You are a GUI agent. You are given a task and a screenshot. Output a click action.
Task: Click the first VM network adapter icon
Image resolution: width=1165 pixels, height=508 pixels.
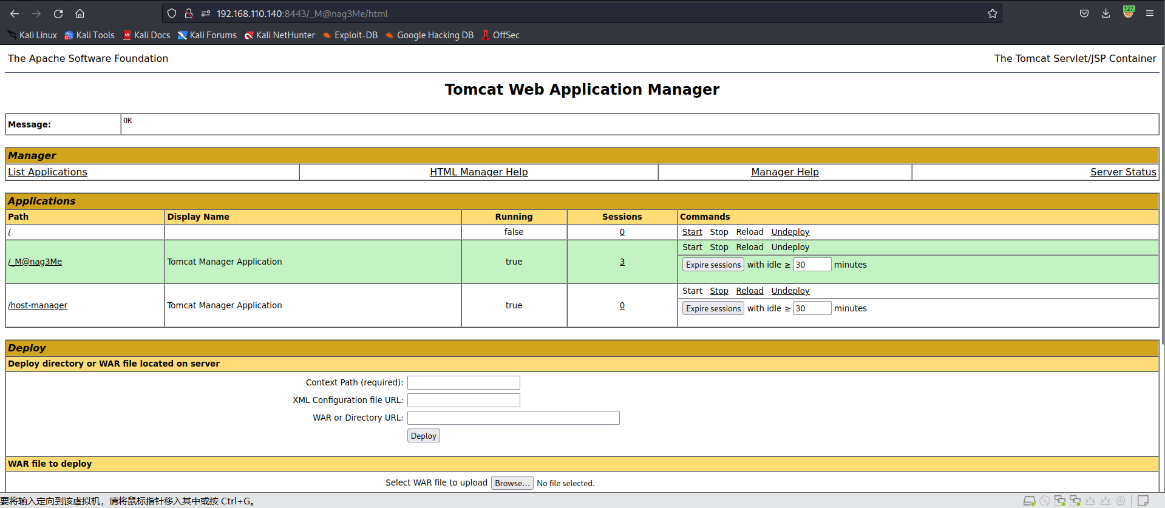pos(1060,501)
